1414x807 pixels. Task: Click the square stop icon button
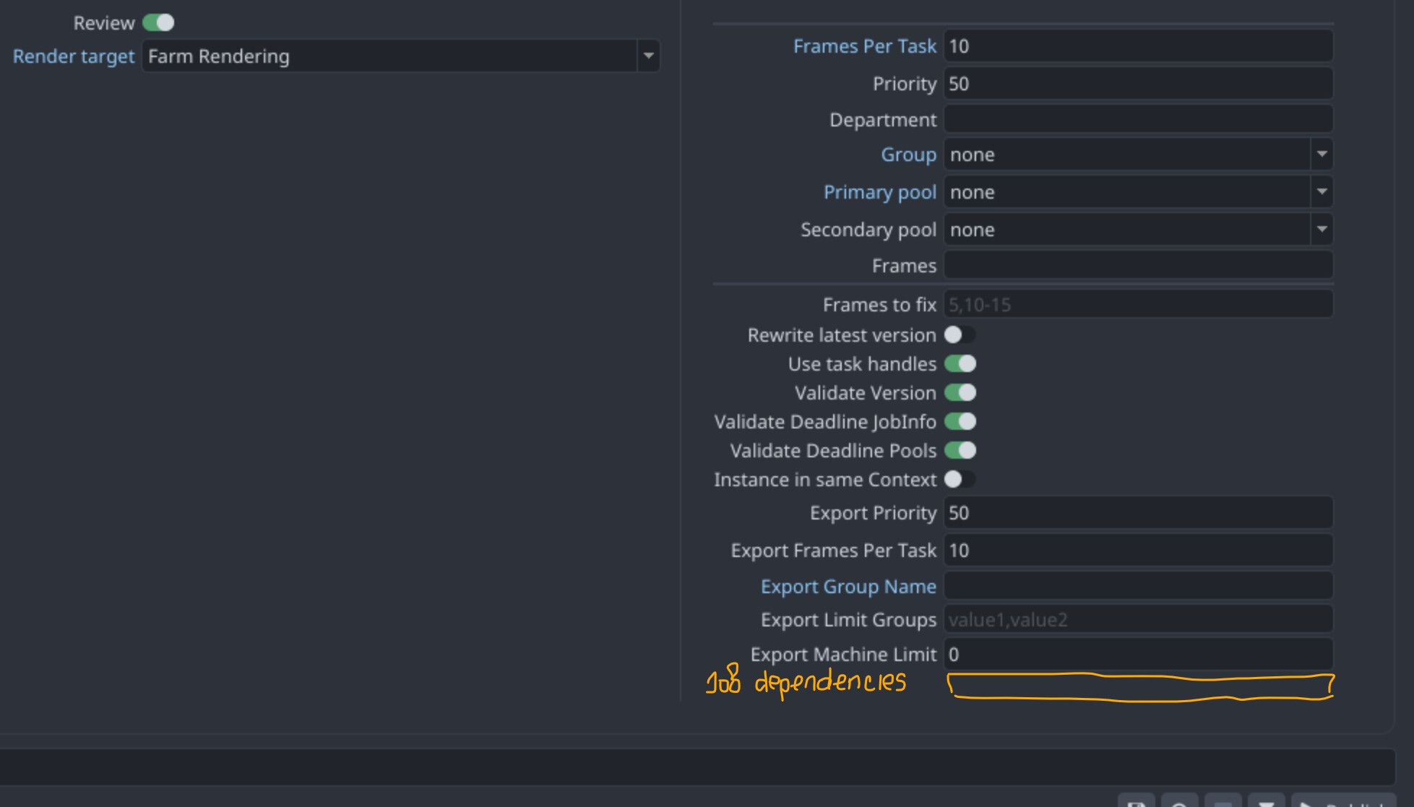coord(1223,800)
